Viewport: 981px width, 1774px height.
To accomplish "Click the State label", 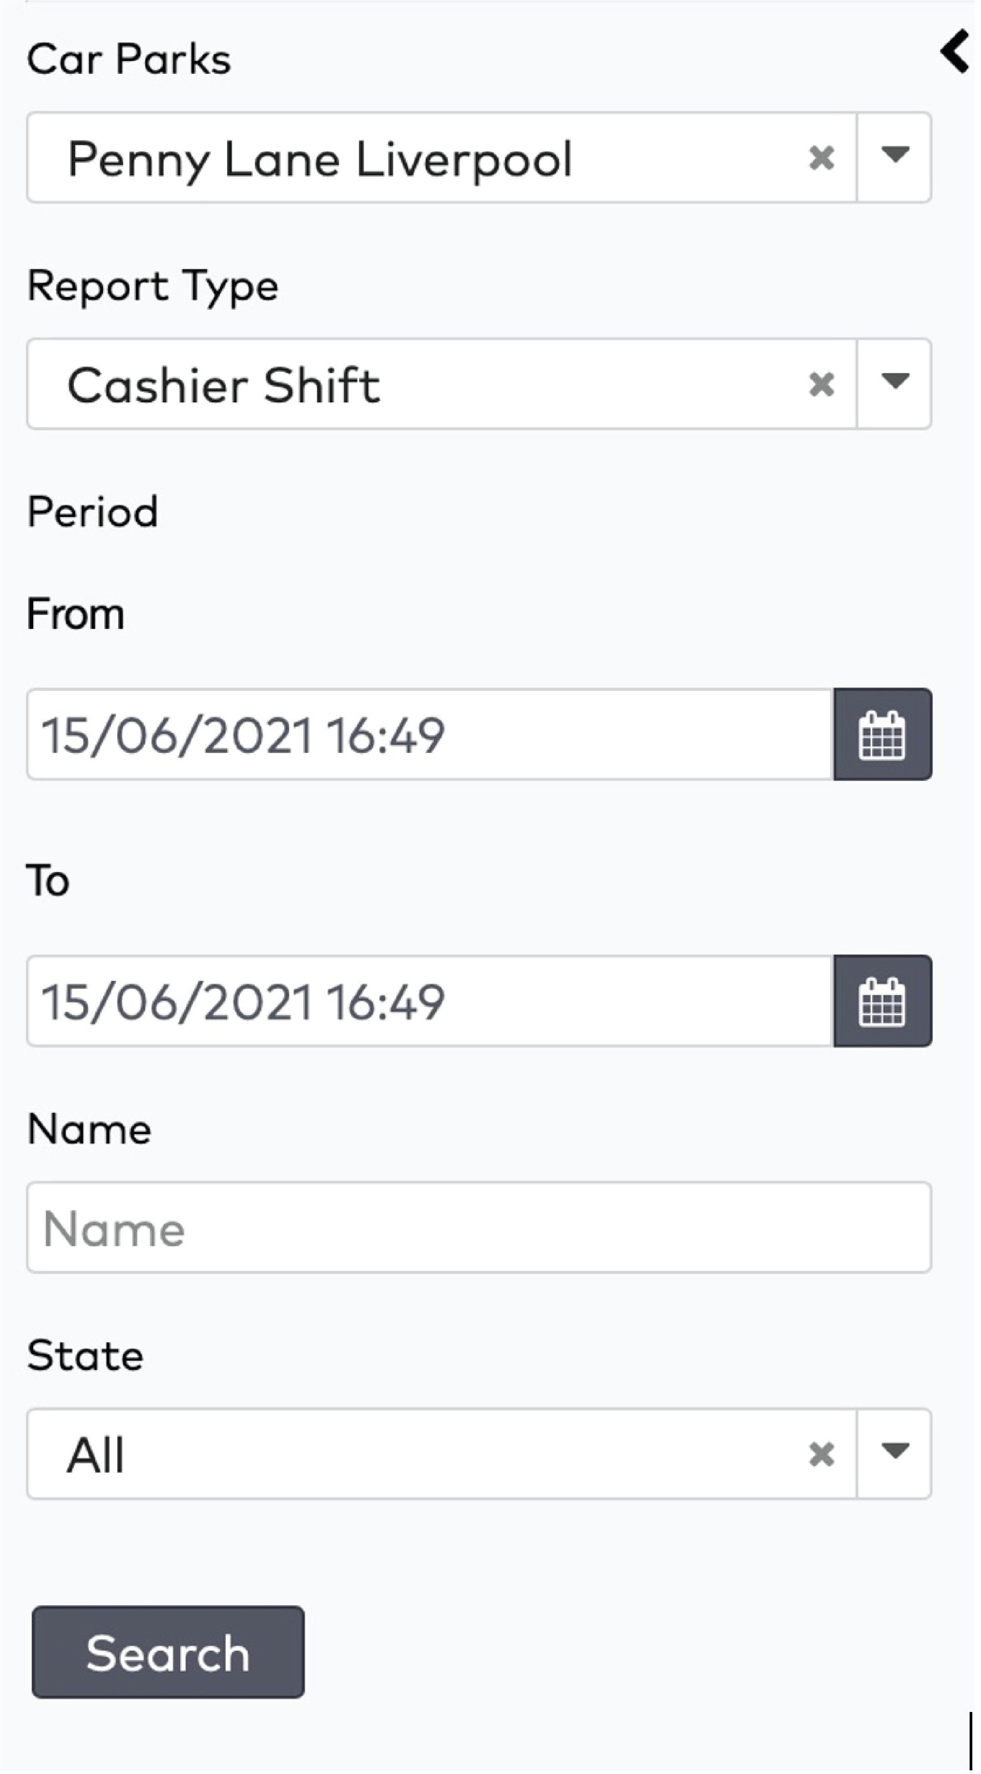I will pos(85,1355).
